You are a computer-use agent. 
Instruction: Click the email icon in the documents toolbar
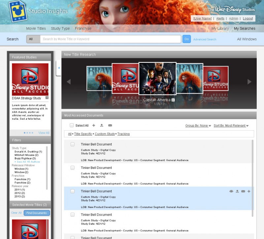click(110, 126)
